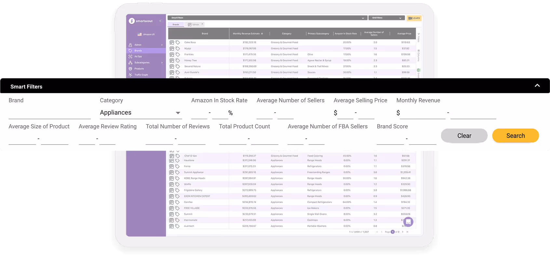Click Monthly Revenue minimum input field
The width and height of the screenshot is (550, 257).
click(423, 113)
